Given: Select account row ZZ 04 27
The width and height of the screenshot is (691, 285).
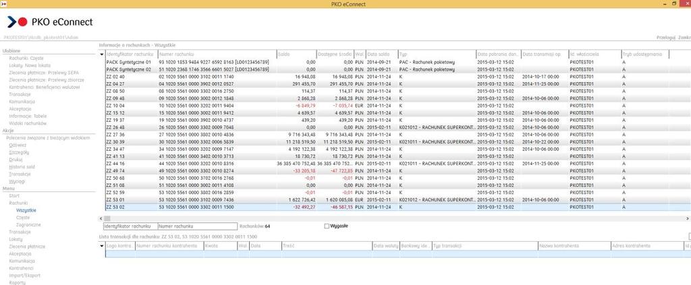Looking at the screenshot, I should pos(397,84).
